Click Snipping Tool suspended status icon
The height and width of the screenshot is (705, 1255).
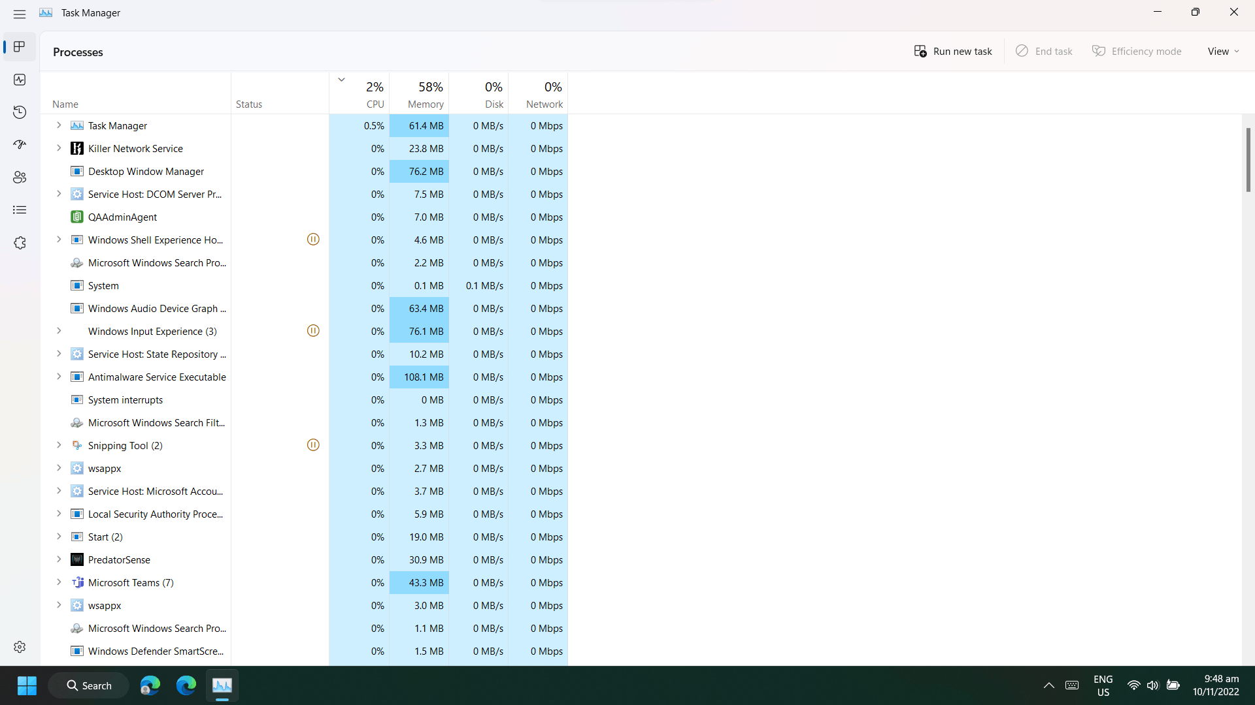pyautogui.click(x=313, y=445)
